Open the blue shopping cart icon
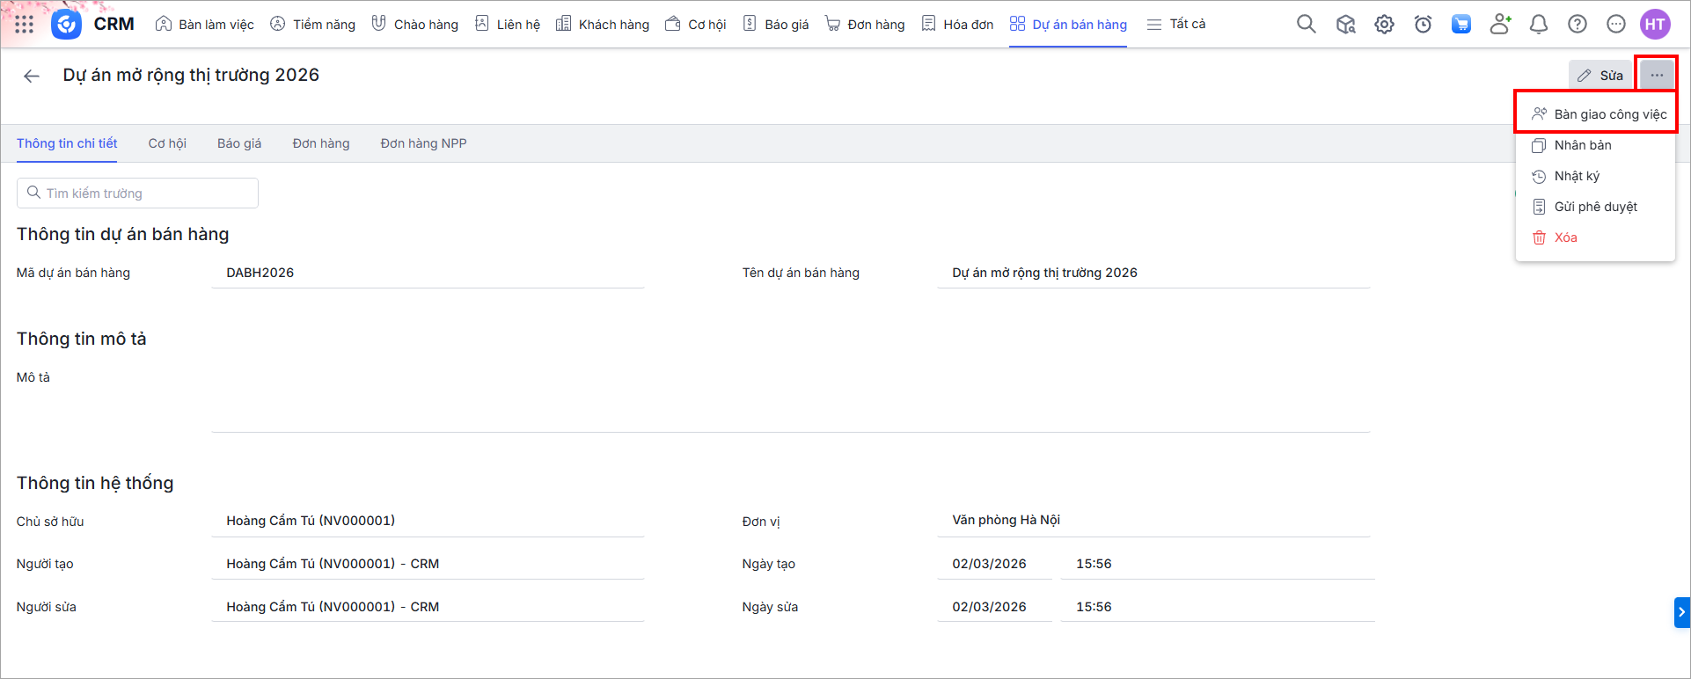Image resolution: width=1691 pixels, height=679 pixels. click(1461, 25)
